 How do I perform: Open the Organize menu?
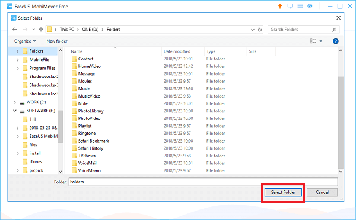(x=25, y=41)
